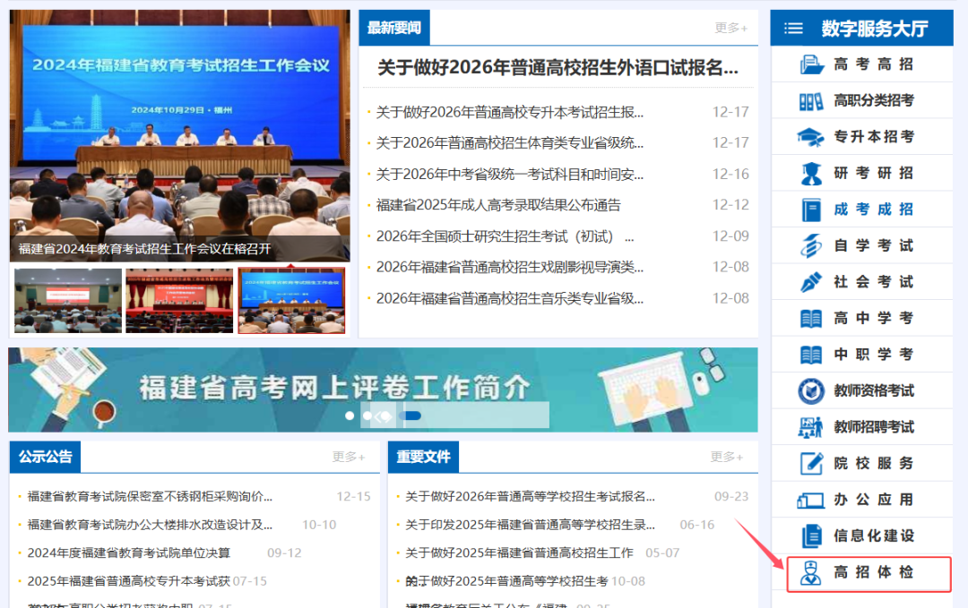Select the 专升本招考 graduation cap icon

(x=810, y=137)
